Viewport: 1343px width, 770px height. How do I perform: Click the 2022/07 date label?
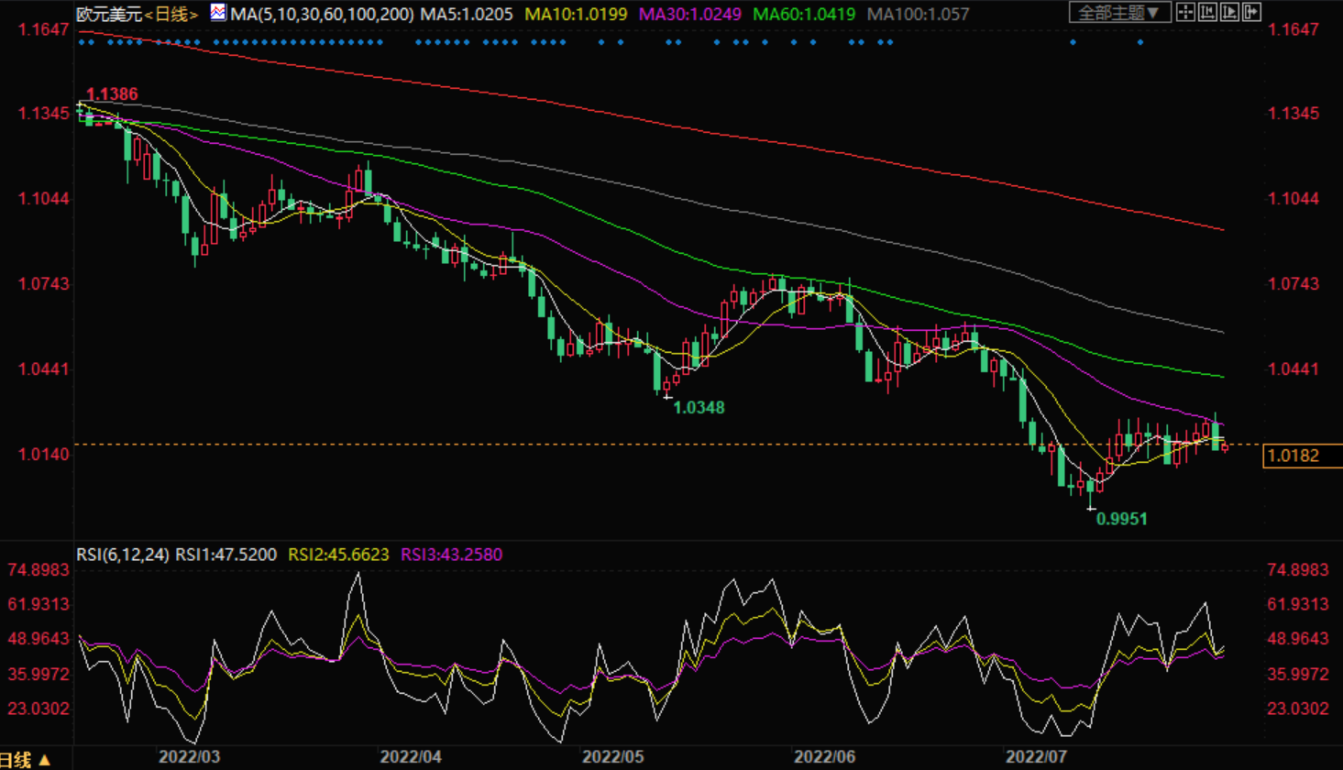[x=1036, y=757]
